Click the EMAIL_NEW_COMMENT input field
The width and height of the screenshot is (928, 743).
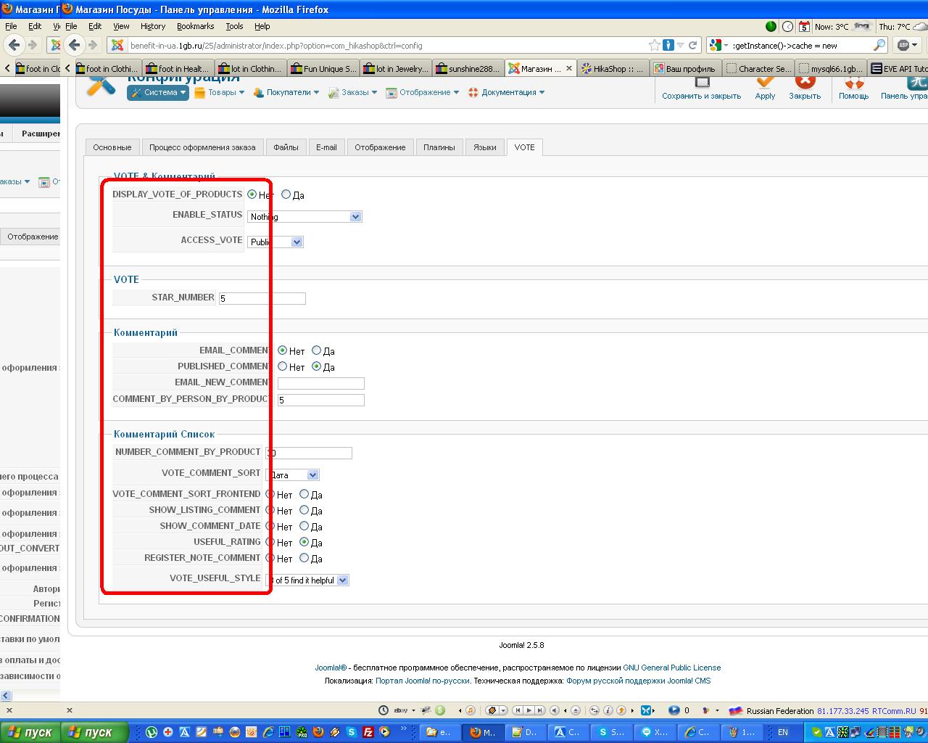pyautogui.click(x=321, y=383)
